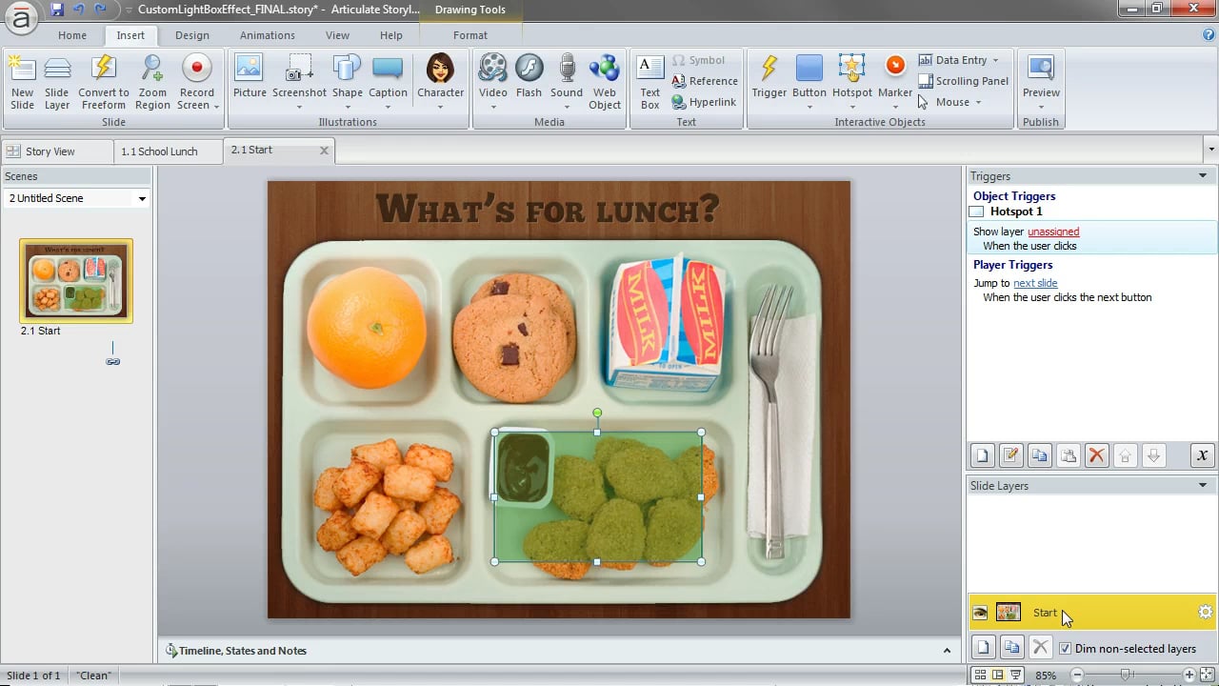Insert a Video
Image resolution: width=1219 pixels, height=686 pixels.
pos(492,83)
